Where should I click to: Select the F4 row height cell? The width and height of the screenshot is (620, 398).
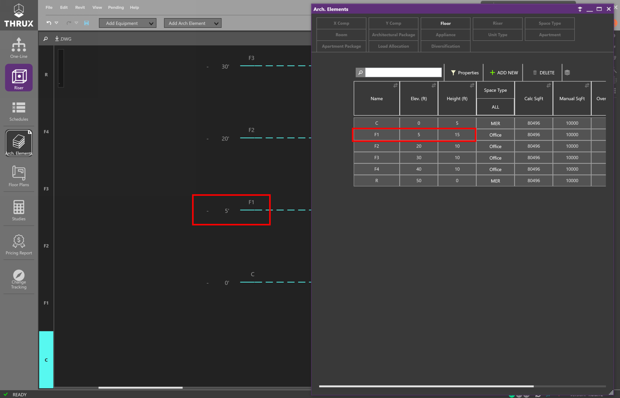click(x=457, y=169)
